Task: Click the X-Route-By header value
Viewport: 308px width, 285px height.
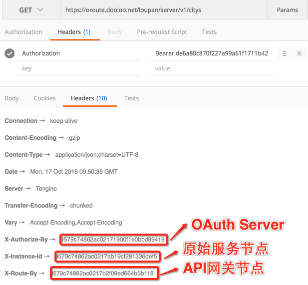Action: (x=105, y=274)
